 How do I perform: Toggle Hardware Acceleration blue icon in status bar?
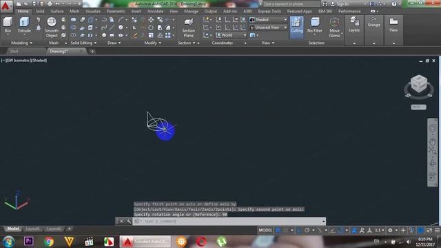click(x=421, y=230)
